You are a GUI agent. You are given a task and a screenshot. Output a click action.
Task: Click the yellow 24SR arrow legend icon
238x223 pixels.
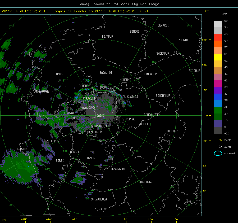[218, 140]
